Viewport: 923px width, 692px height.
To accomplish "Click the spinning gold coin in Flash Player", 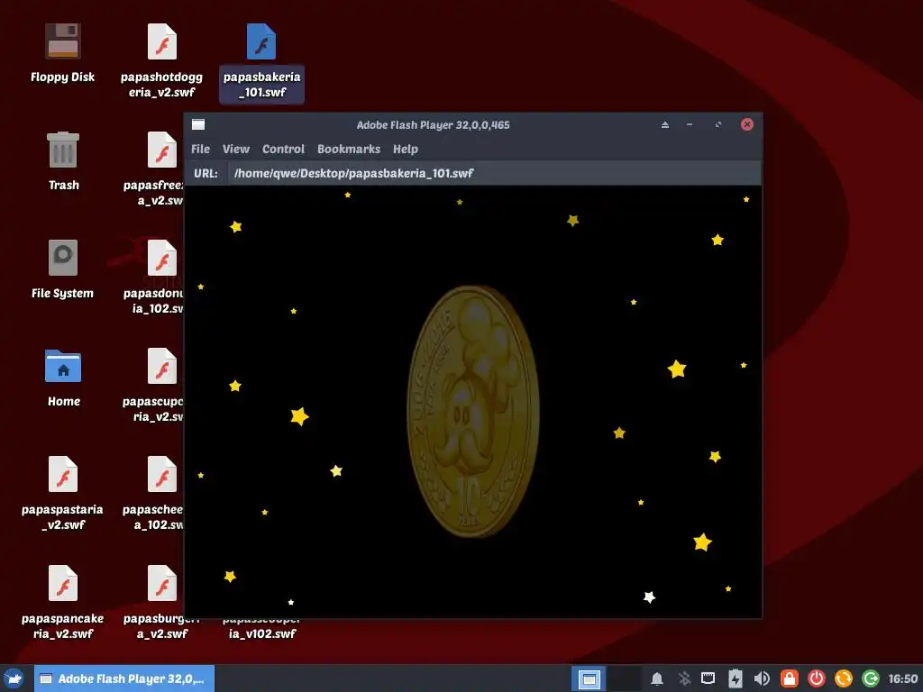I will click(x=472, y=411).
